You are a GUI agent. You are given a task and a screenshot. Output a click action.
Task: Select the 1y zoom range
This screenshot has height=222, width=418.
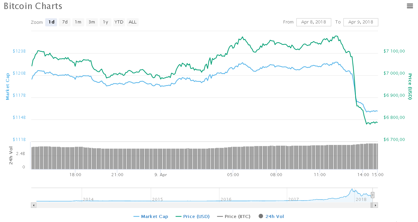105,22
